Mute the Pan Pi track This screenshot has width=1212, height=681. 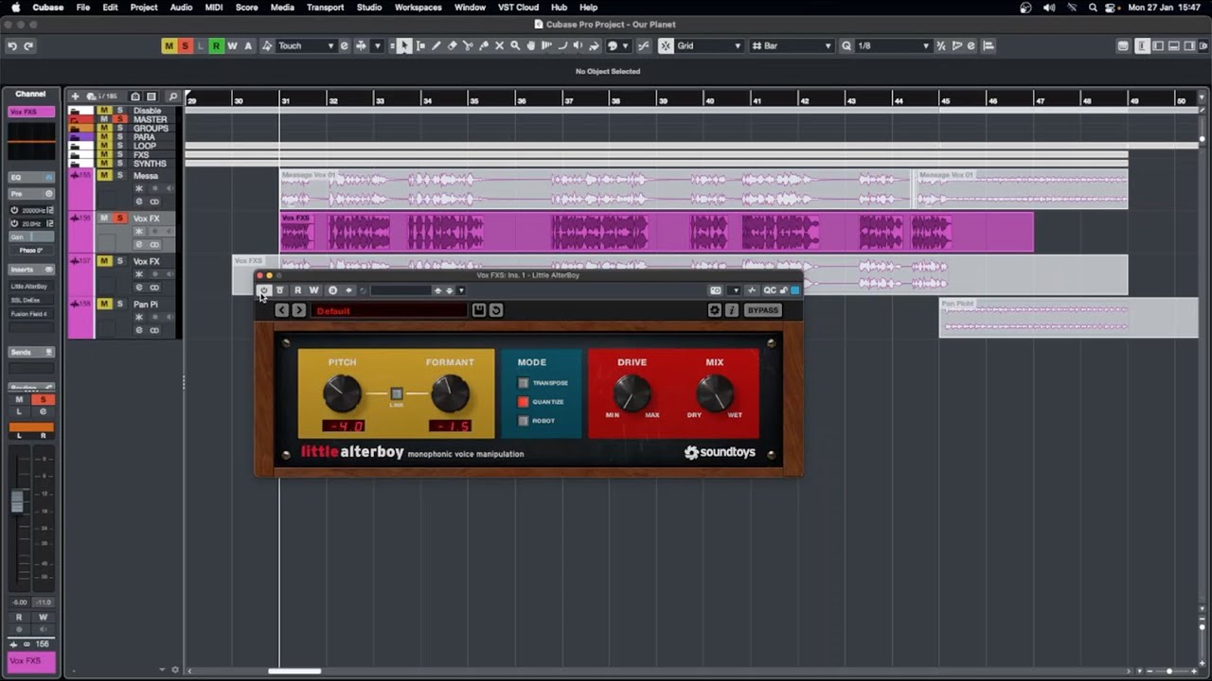coord(104,304)
